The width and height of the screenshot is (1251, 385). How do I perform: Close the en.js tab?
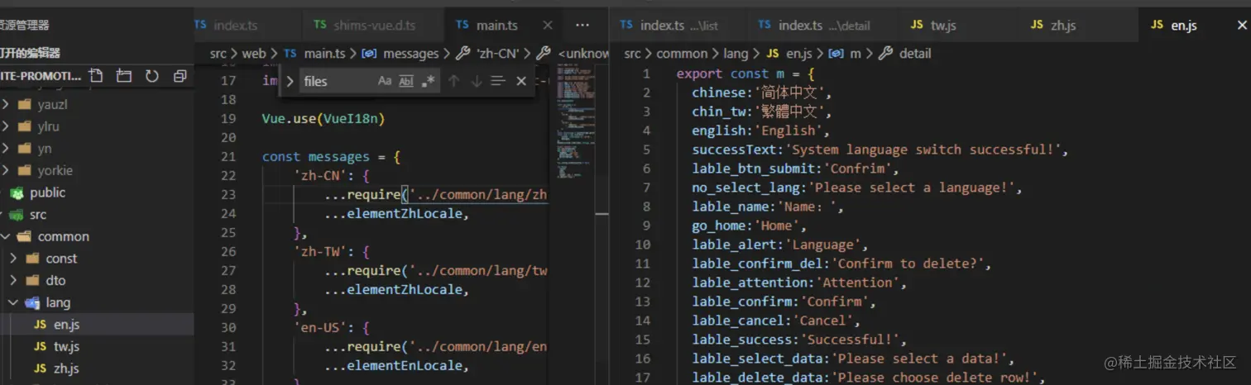tap(1242, 26)
